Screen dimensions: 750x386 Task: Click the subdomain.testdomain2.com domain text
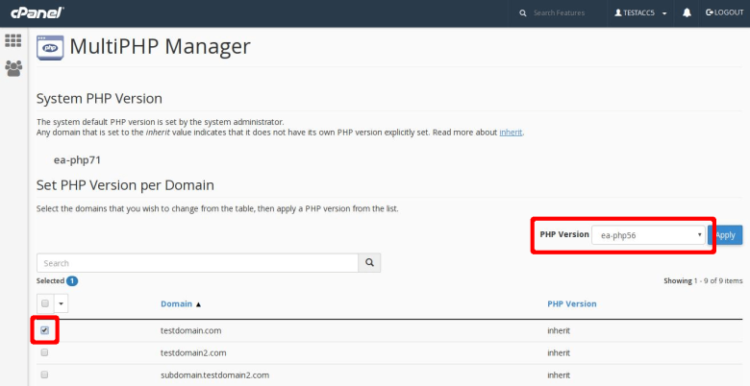pos(214,375)
